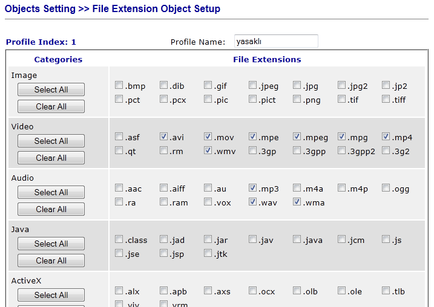
Task: Uncheck the .avi video extension
Action: click(164, 137)
